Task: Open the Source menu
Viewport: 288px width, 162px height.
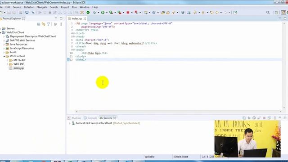Action: 17,7
